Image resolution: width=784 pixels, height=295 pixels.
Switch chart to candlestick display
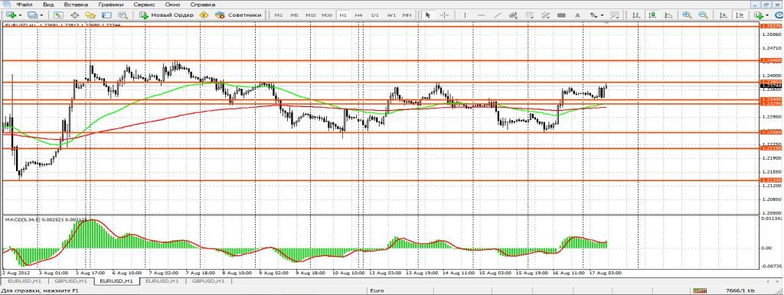[652, 15]
